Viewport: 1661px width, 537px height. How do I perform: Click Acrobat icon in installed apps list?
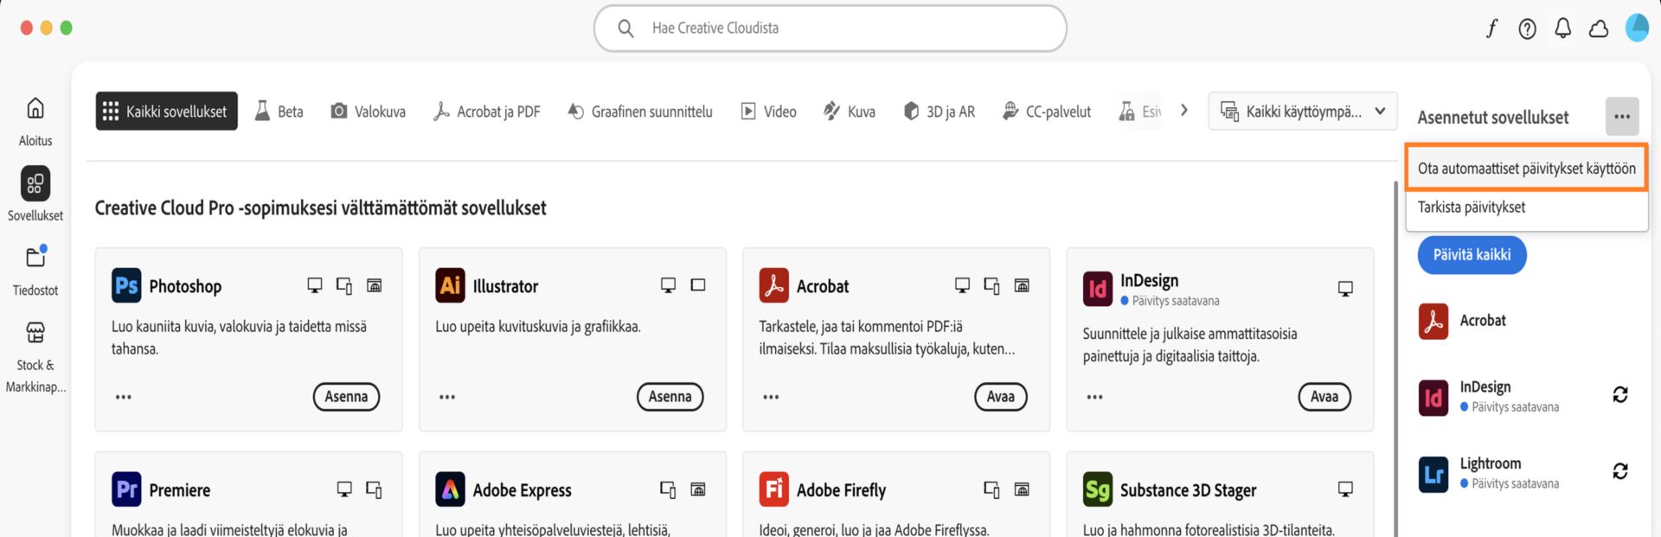pos(1433,321)
